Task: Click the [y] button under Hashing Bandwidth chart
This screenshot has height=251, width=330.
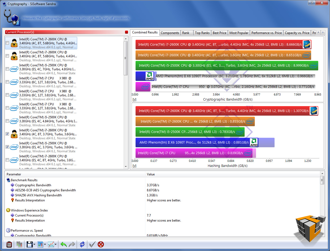Action: point(134,166)
